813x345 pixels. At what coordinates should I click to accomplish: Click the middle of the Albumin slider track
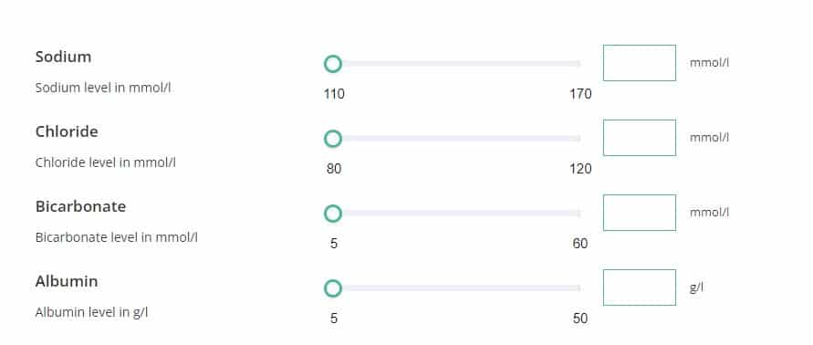(x=456, y=287)
